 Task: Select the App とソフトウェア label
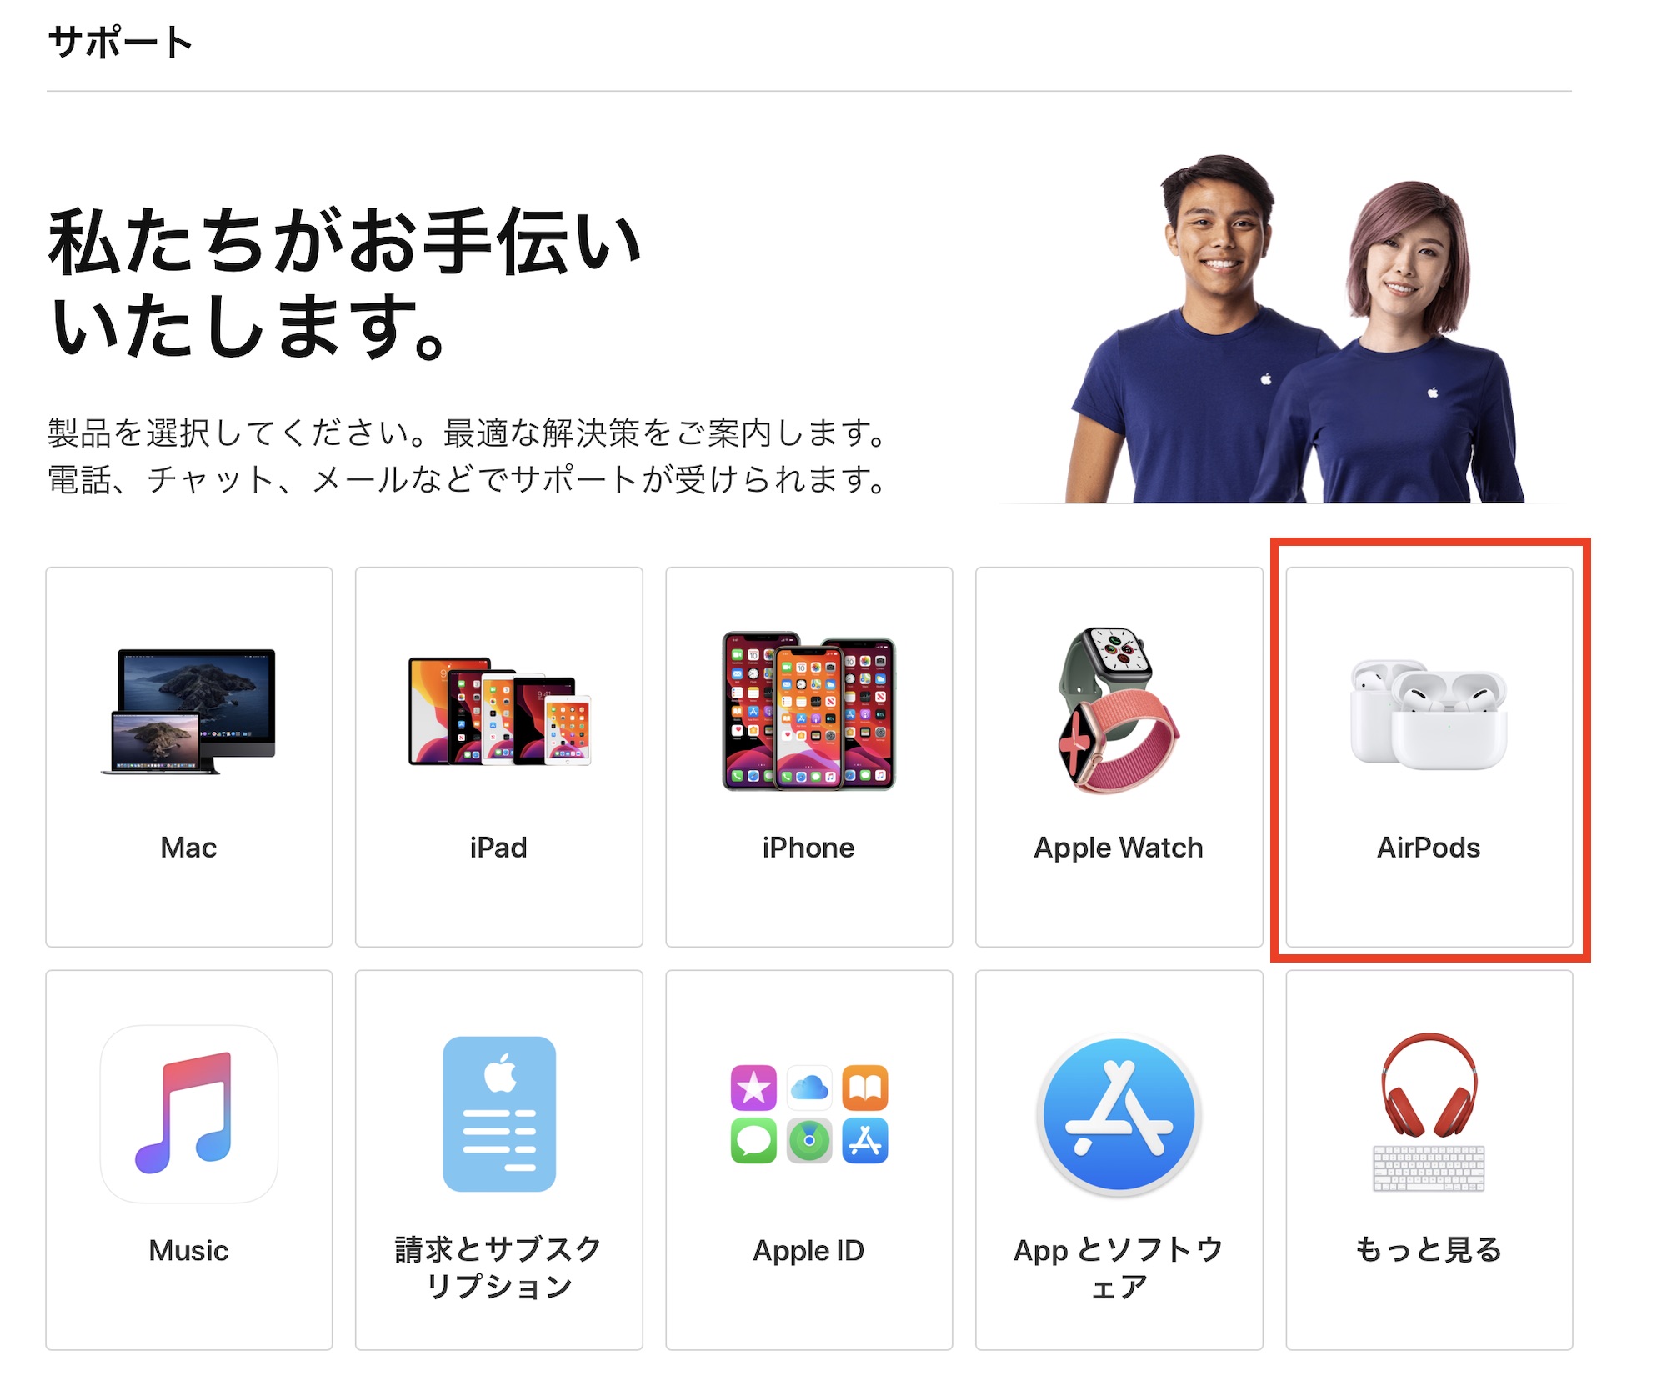[1119, 1268]
